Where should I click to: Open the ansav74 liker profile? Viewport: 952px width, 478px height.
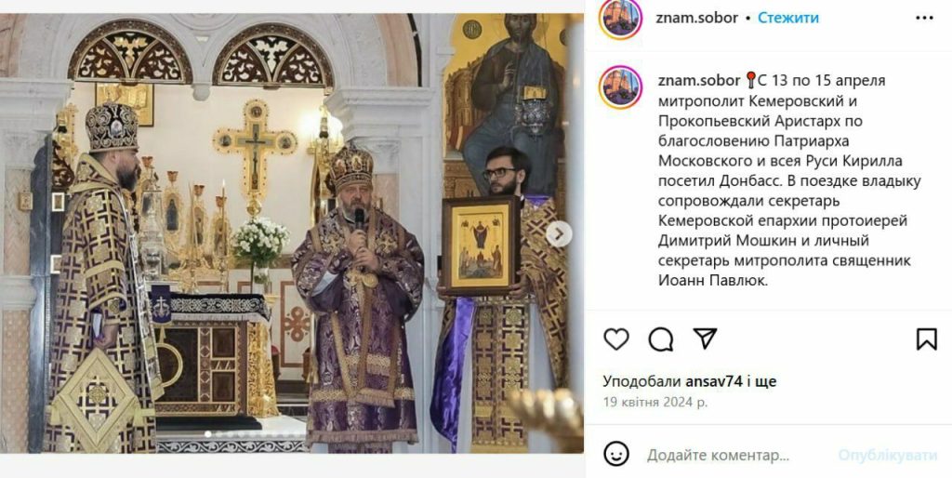coord(712,381)
